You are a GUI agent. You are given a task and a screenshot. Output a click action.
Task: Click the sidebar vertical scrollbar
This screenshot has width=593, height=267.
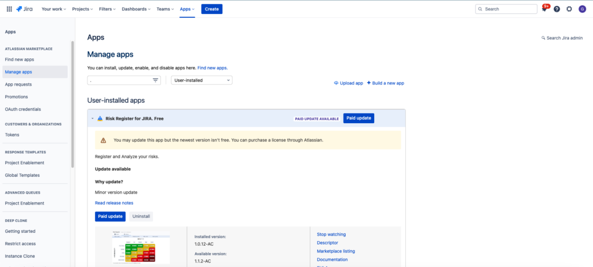(x=72, y=104)
